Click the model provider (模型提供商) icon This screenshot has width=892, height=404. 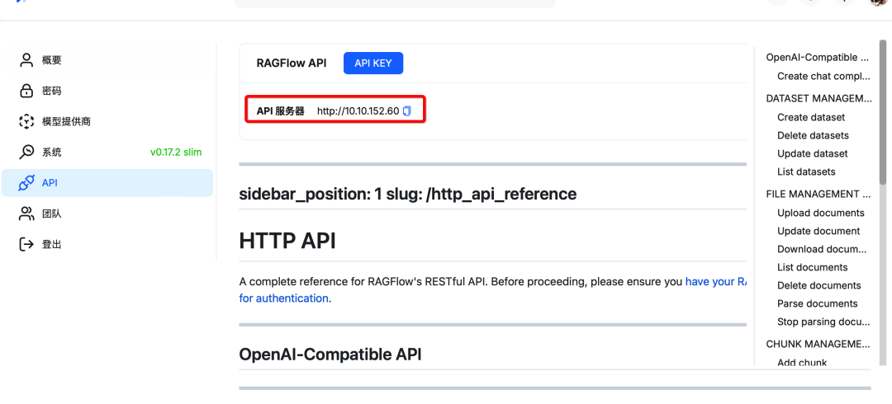26,121
